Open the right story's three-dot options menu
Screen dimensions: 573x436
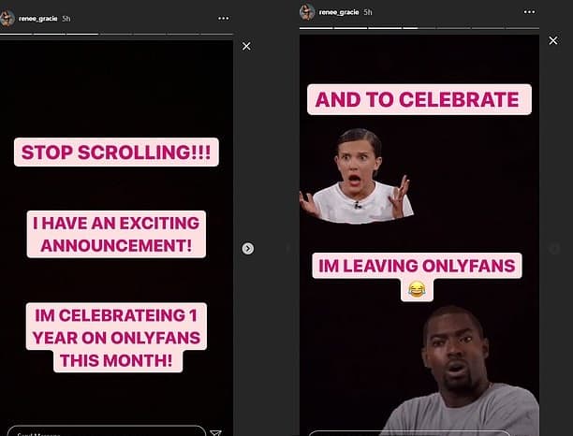[529, 12]
